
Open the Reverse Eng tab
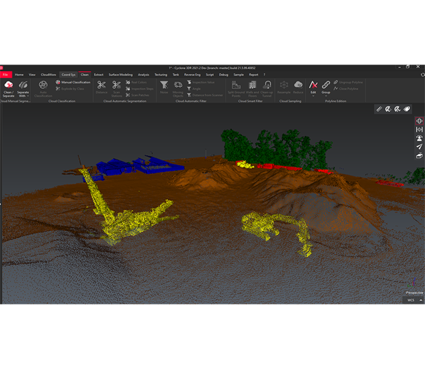tap(192, 75)
